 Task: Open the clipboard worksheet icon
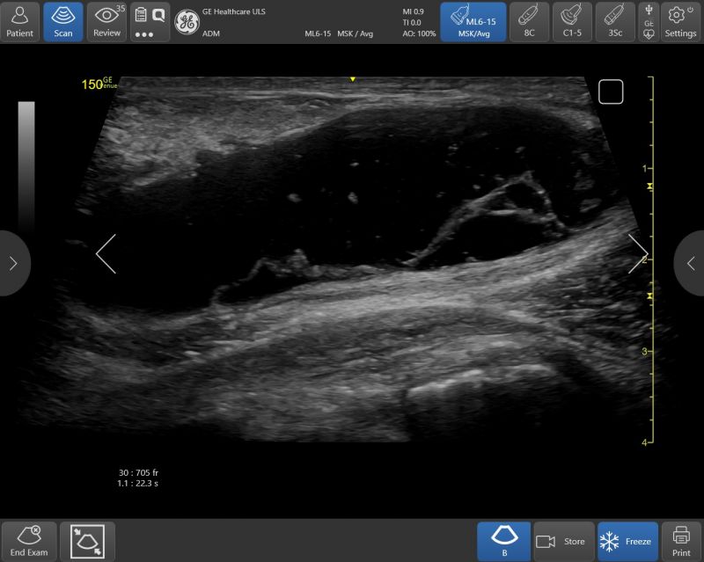pos(141,15)
